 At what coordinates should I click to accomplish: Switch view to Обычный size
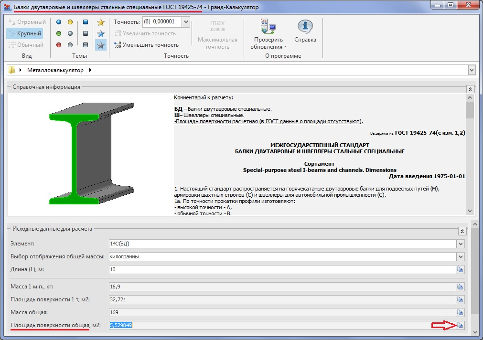pyautogui.click(x=26, y=45)
